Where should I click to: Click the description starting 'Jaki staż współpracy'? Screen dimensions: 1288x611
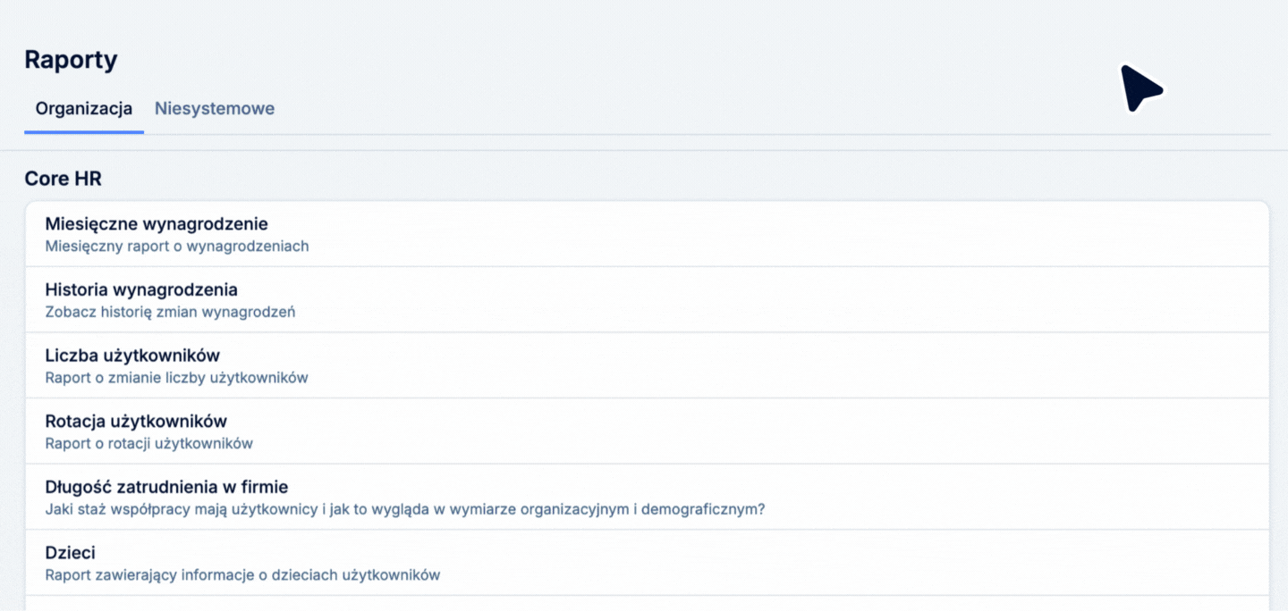coord(405,510)
